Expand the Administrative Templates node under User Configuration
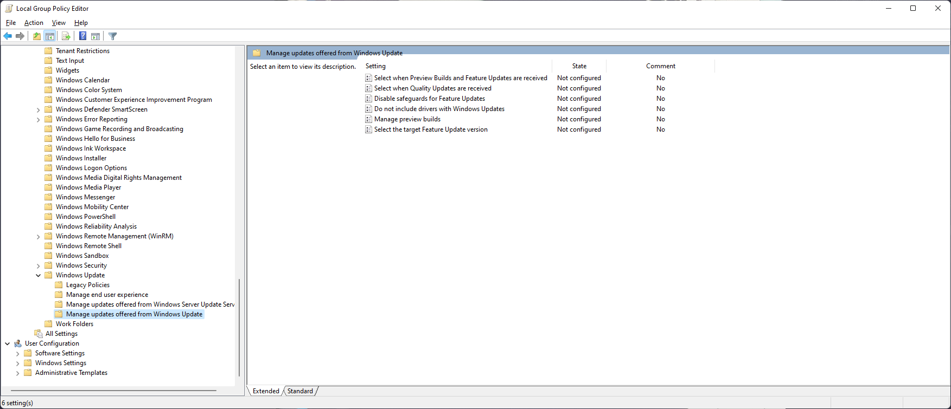 click(17, 373)
